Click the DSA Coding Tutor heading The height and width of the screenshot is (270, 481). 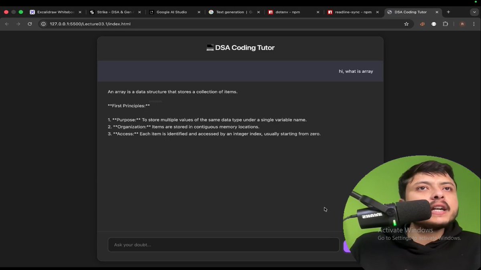pyautogui.click(x=245, y=48)
